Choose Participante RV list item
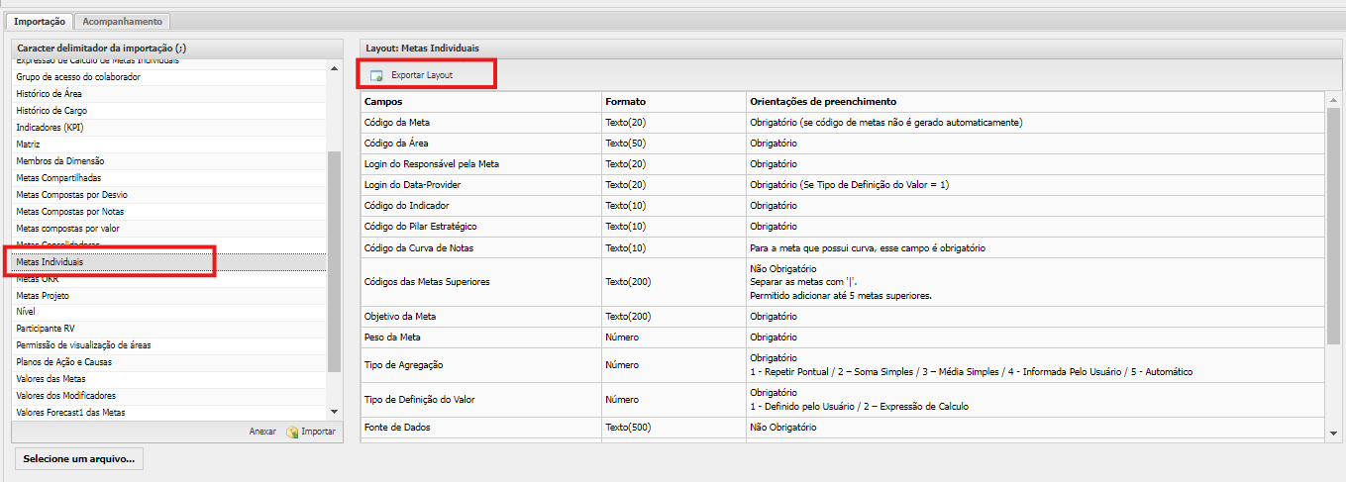Image resolution: width=1346 pixels, height=482 pixels. [48, 329]
